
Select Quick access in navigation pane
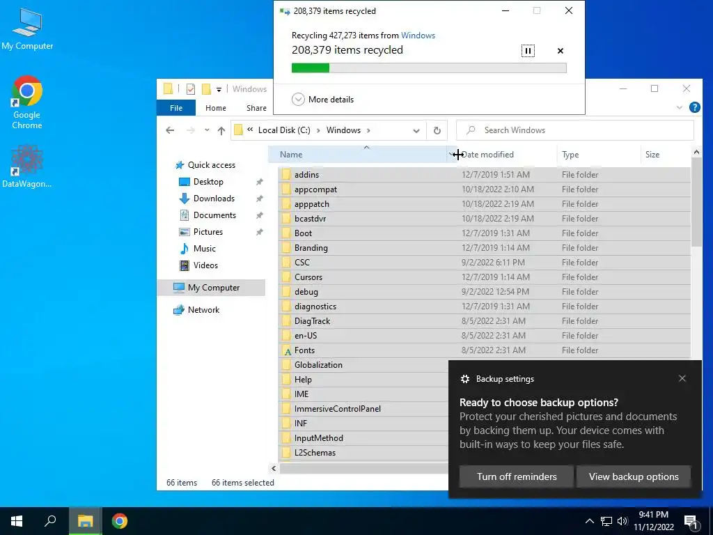pos(212,165)
